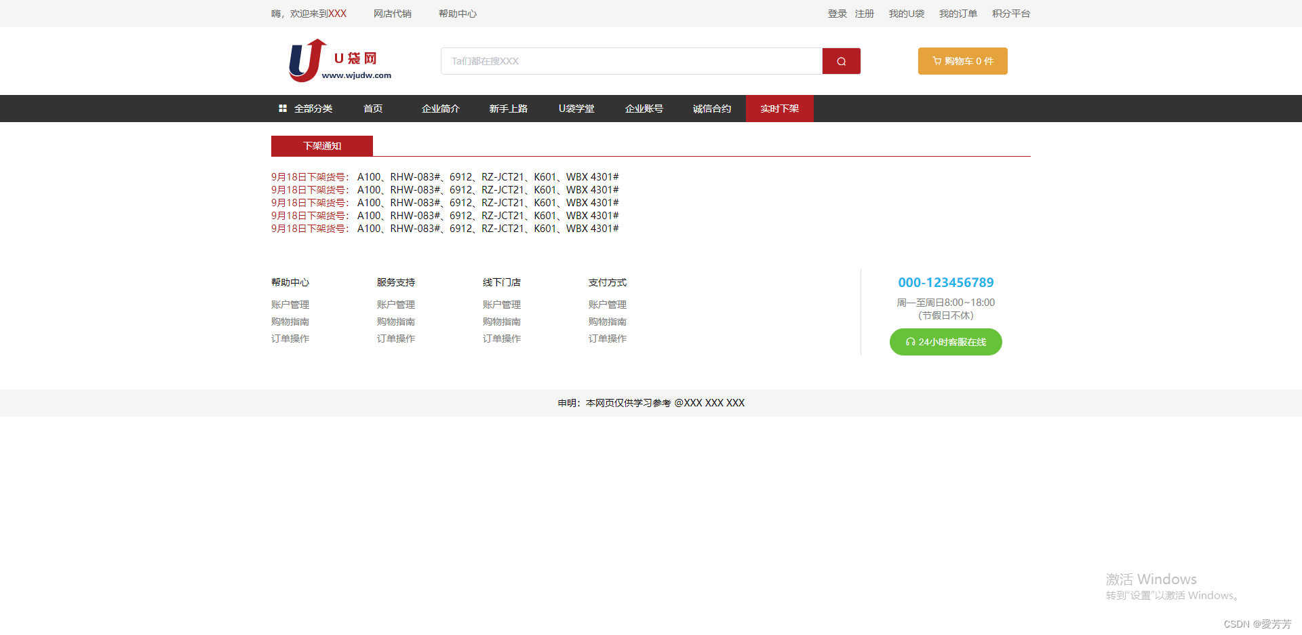The image size is (1302, 635).
Task: Click the 申明 disclaimer footer text
Action: pos(651,403)
